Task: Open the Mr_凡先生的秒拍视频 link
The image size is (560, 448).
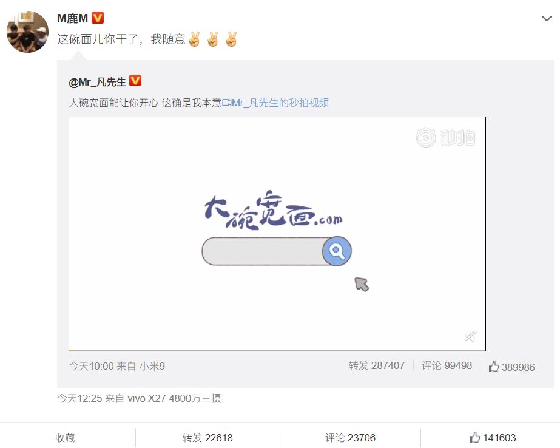Action: coord(280,103)
